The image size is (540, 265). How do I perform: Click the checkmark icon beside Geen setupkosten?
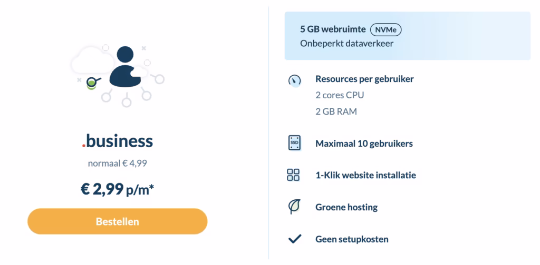tap(294, 239)
